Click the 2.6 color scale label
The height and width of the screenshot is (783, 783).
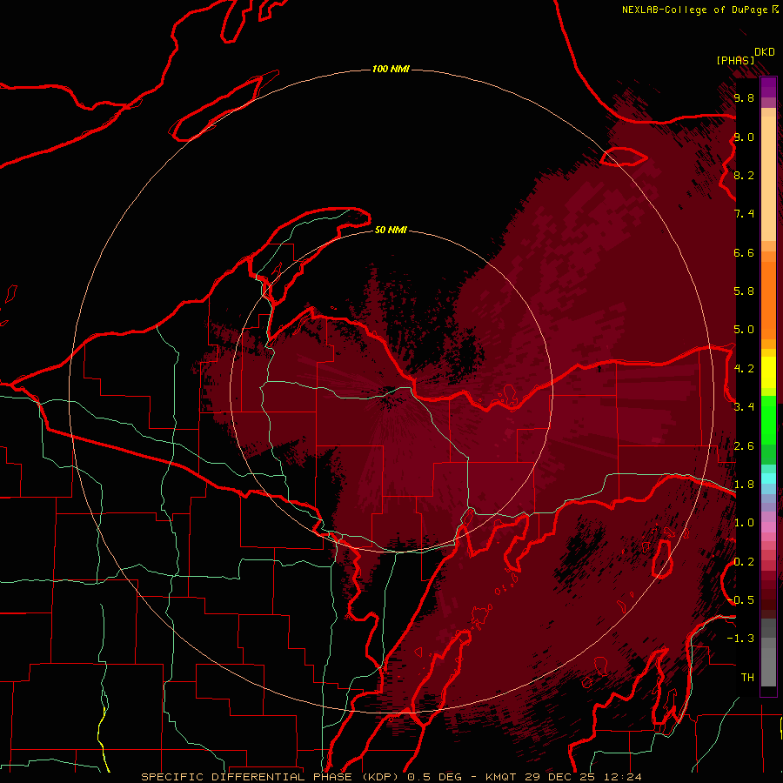coord(744,446)
